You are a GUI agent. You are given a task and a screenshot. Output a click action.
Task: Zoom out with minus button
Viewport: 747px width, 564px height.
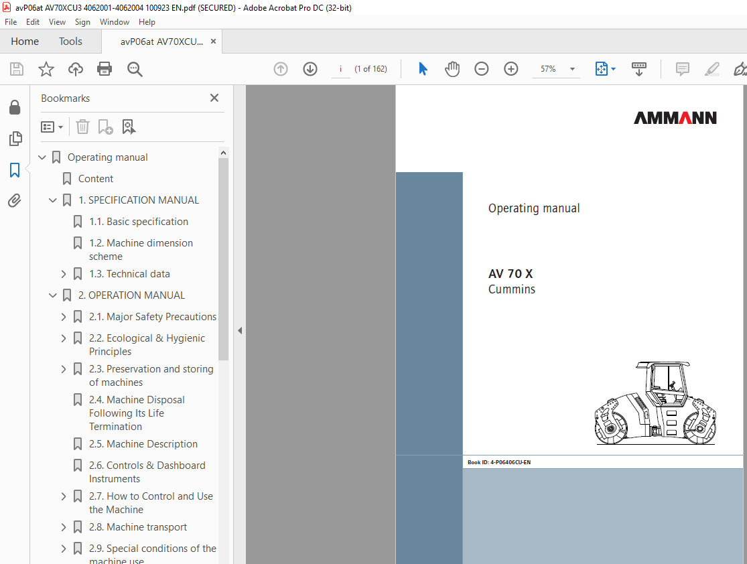(x=482, y=69)
